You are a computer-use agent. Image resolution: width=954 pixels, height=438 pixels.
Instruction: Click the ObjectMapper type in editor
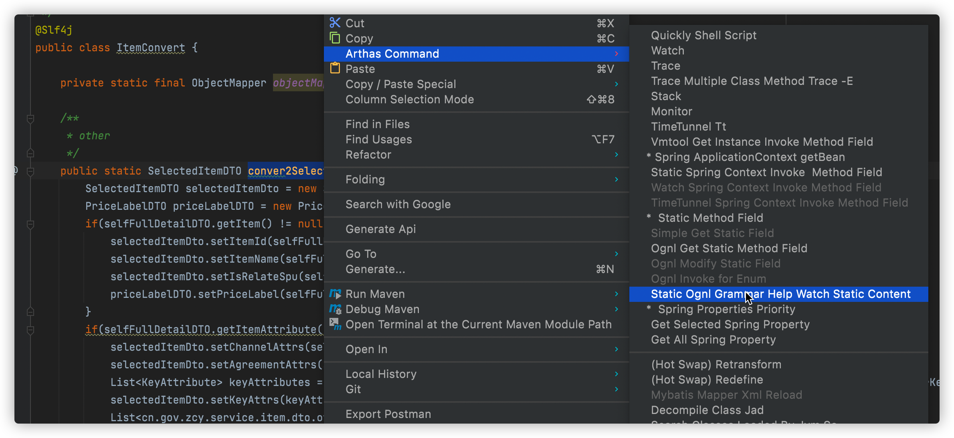[x=229, y=83]
